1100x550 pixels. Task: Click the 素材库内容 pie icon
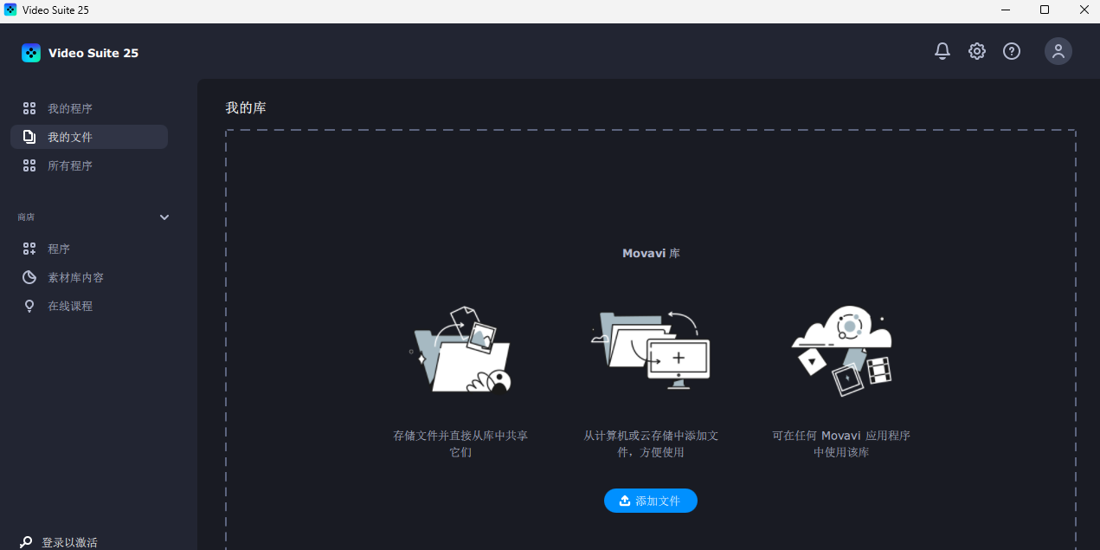click(x=29, y=277)
